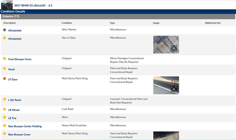Click the orange severity dot next to LF Door
Screen dimensions: 236x140
[x=4, y=79]
